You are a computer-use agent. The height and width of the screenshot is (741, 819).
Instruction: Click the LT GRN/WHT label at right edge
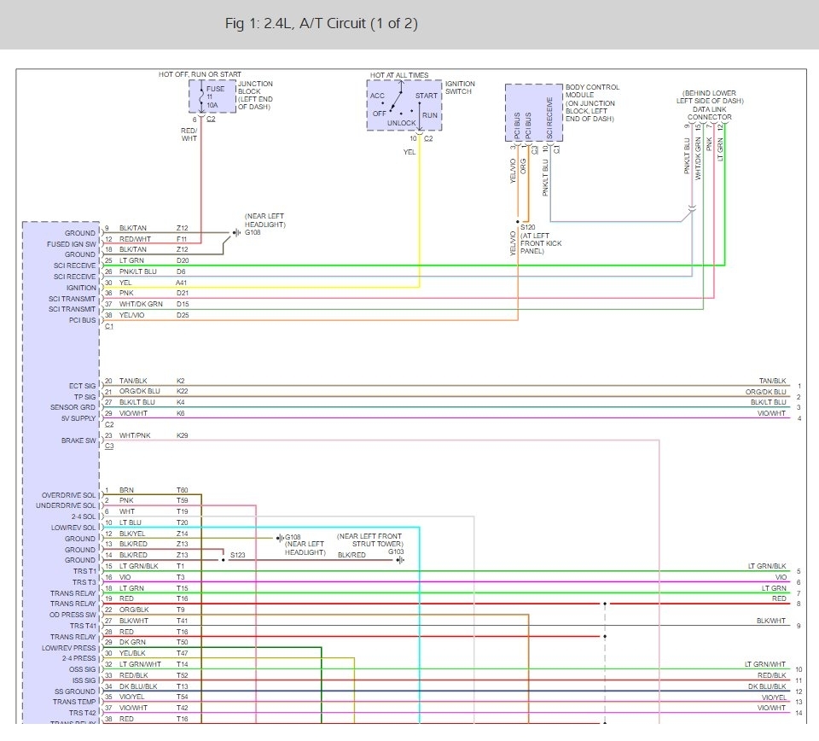tap(765, 664)
